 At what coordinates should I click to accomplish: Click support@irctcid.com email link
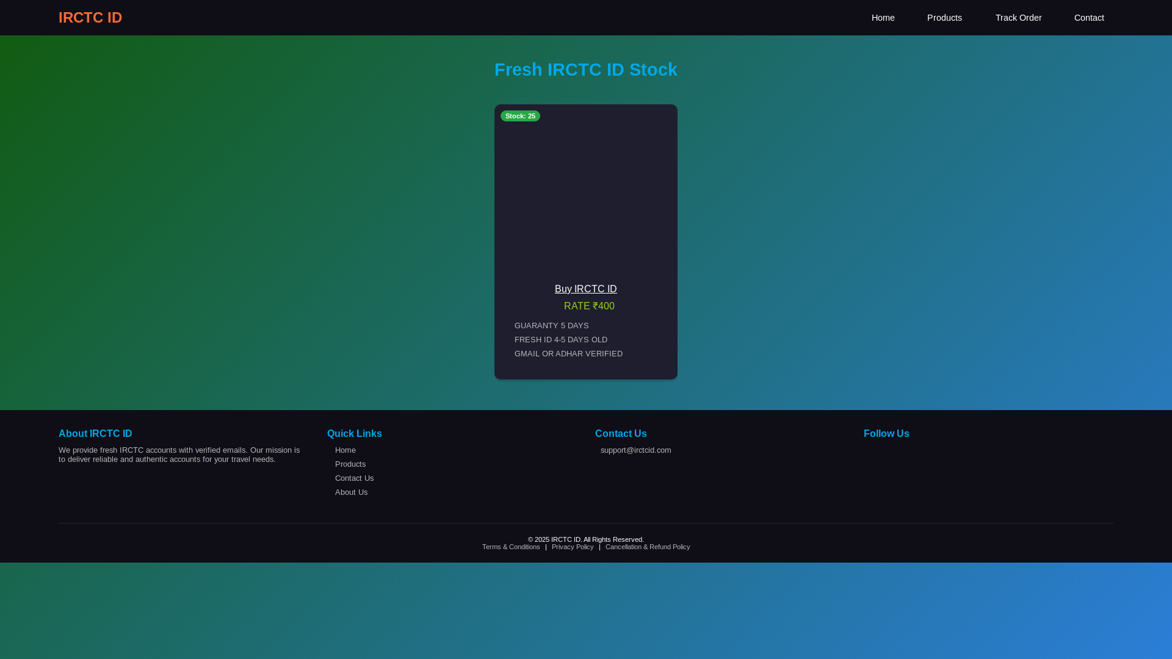click(x=635, y=450)
